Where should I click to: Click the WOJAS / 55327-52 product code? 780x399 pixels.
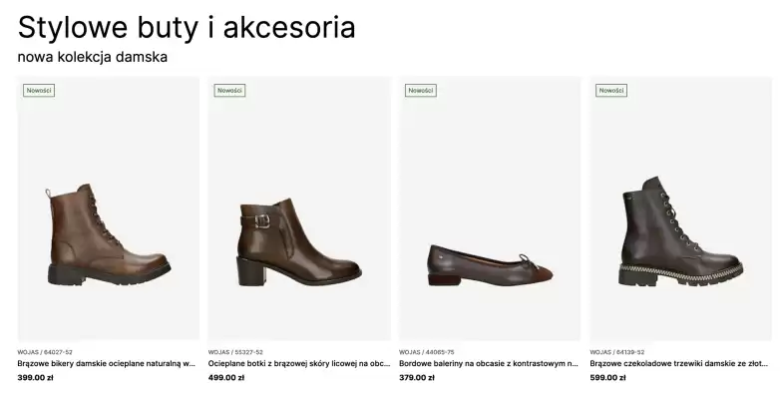click(235, 352)
